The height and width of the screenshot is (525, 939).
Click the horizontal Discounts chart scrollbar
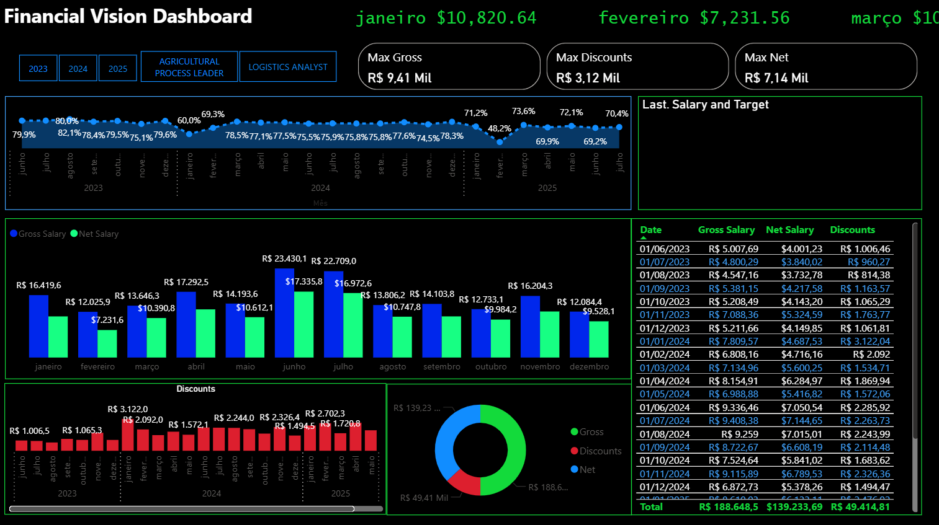pyautogui.click(x=180, y=508)
